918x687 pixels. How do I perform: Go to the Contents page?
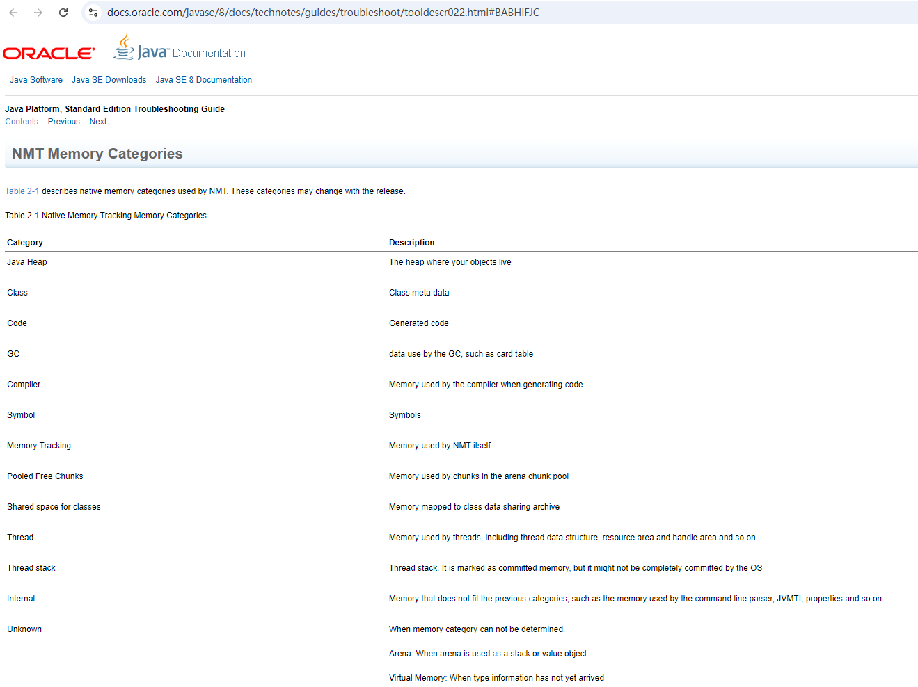[x=22, y=122]
